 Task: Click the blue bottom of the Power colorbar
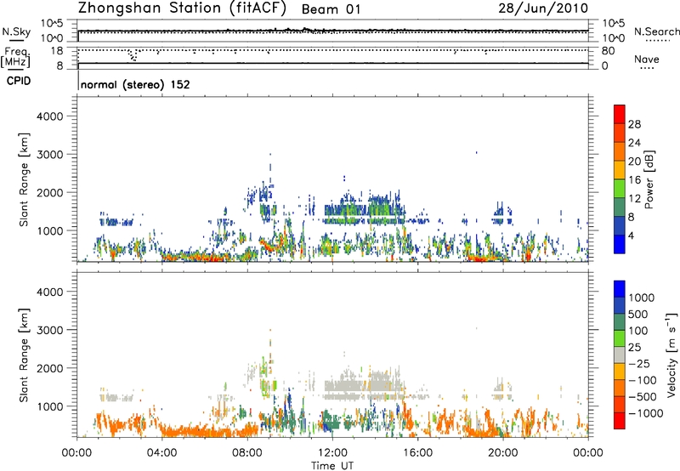(x=620, y=244)
